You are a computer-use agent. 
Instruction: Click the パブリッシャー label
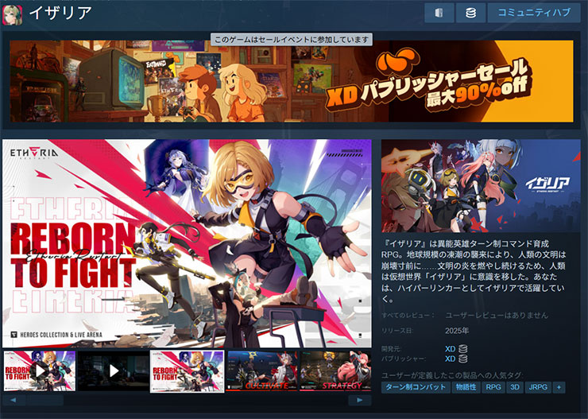(x=404, y=359)
